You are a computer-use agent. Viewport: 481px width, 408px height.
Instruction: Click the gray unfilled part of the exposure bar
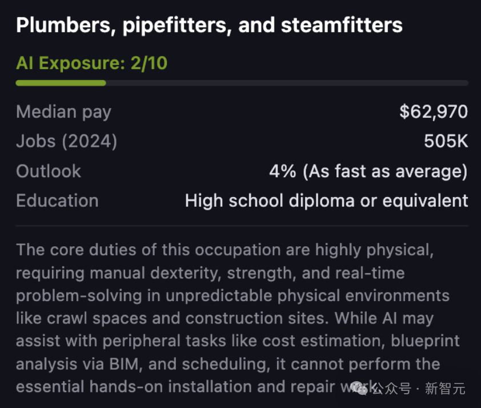point(286,83)
